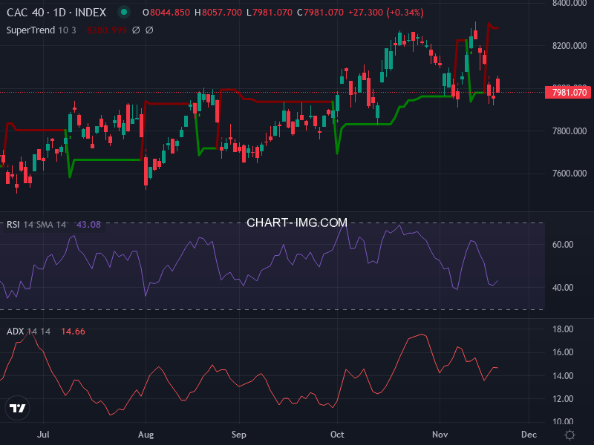The image size is (594, 445).
Task: Click the CHART-IMG.COM watermark link
Action: click(296, 222)
